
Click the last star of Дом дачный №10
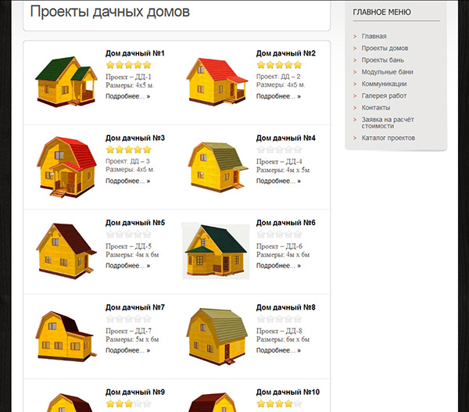click(298, 403)
